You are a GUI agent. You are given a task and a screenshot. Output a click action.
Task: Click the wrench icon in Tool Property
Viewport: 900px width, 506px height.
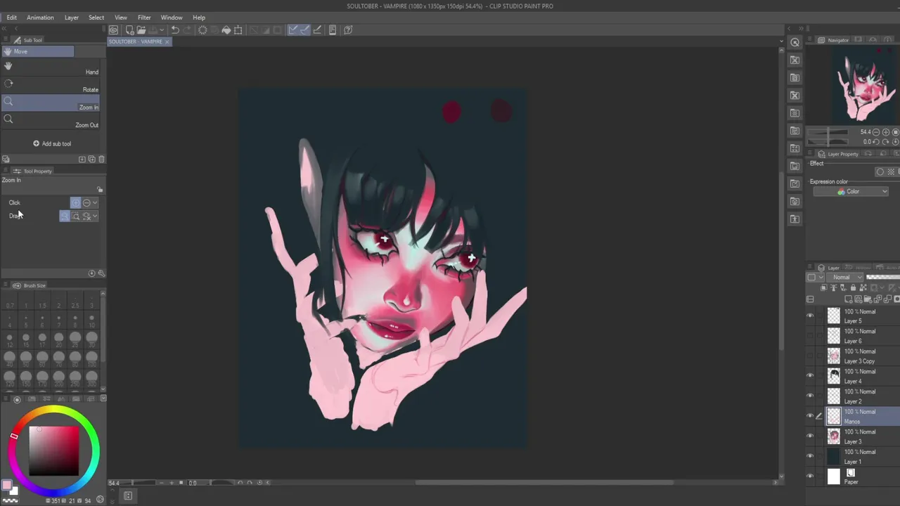pyautogui.click(x=101, y=273)
